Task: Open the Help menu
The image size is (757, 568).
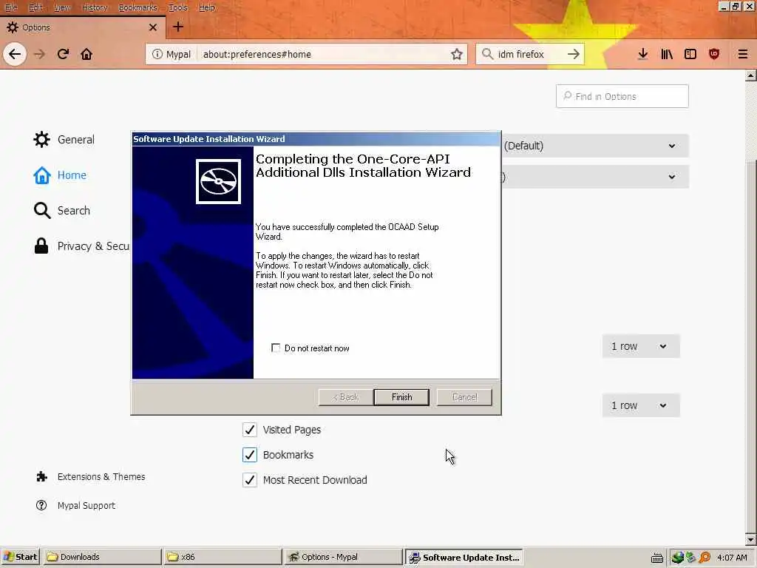Action: coord(207,7)
